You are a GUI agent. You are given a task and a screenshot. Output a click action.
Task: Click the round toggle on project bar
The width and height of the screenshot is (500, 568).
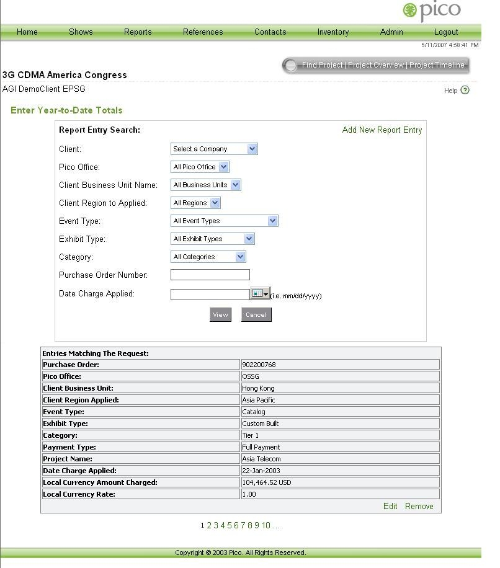[x=290, y=66]
